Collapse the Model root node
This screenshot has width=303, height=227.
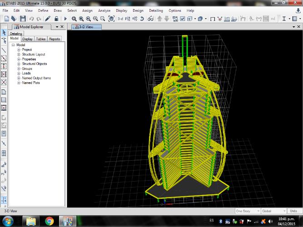[x=13, y=45]
